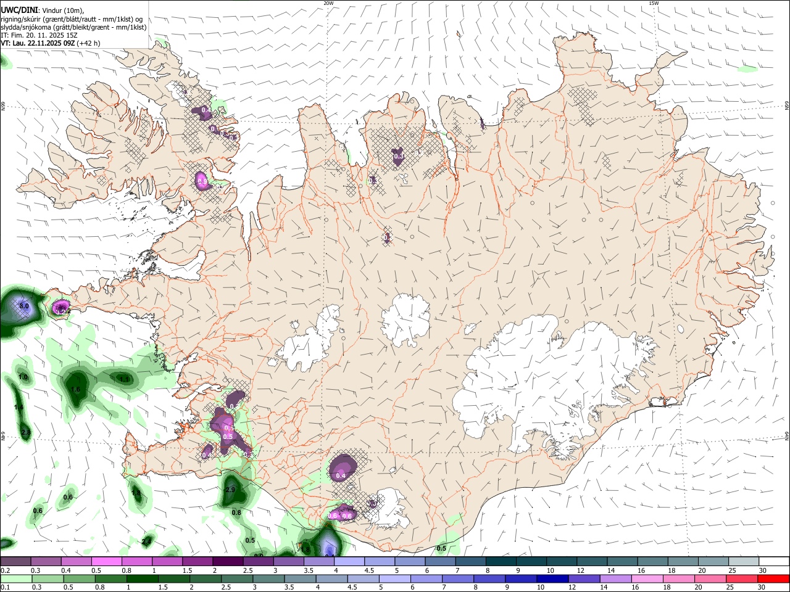Select the '2.4' rain value label

coord(146,541)
